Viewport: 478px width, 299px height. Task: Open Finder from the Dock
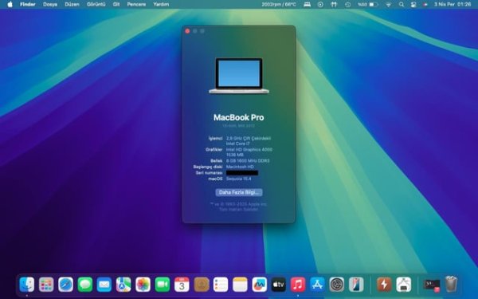27,285
